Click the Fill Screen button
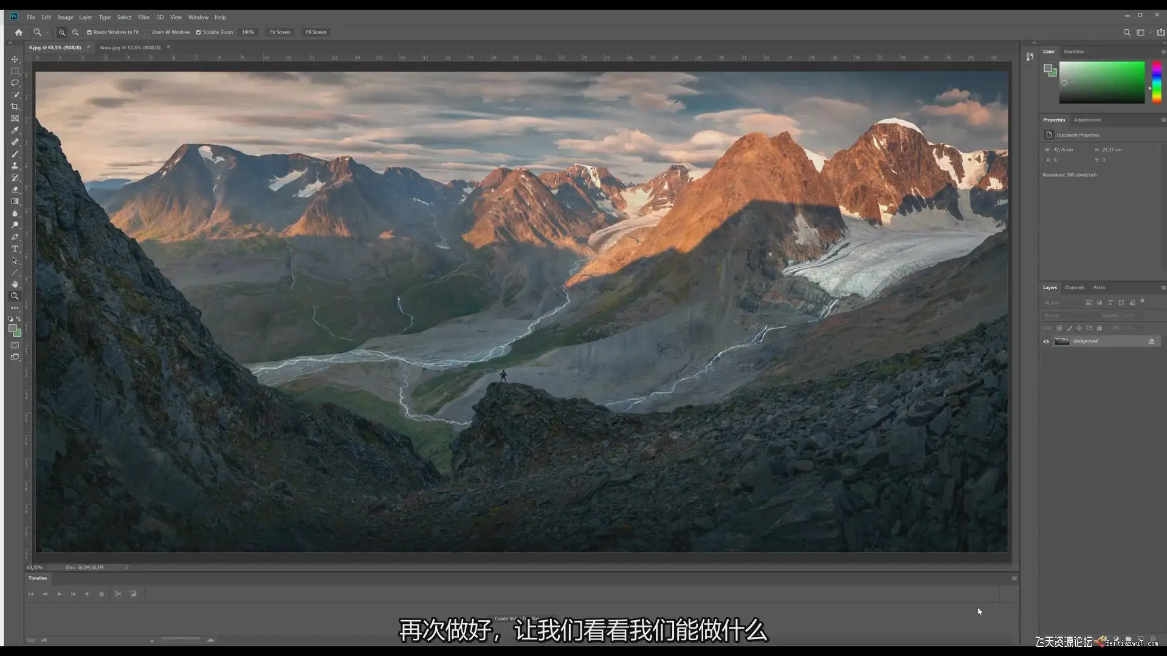Image resolution: width=1167 pixels, height=656 pixels. [x=315, y=32]
